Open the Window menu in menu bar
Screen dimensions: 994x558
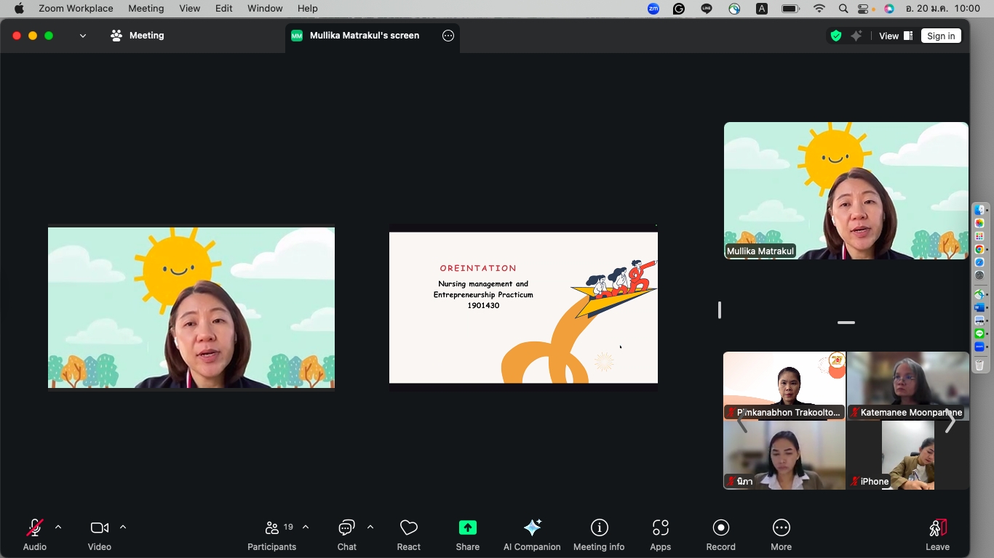click(x=265, y=8)
